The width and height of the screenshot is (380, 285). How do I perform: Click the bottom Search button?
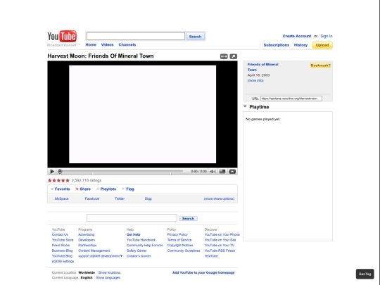[x=188, y=219]
